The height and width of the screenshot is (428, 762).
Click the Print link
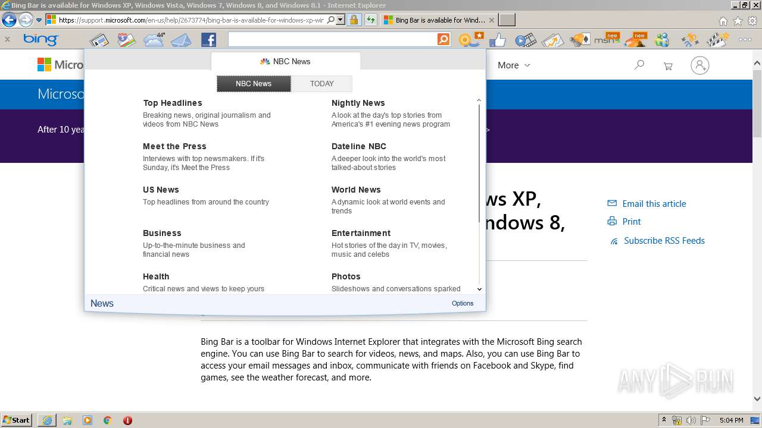[x=632, y=221]
